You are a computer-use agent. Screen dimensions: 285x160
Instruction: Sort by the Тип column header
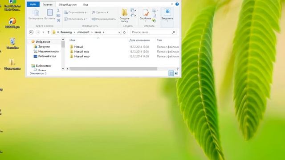(159, 40)
